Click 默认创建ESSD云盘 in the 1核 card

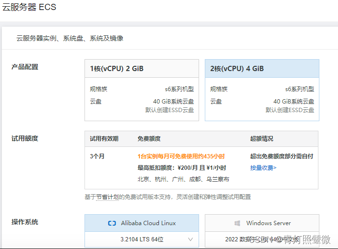169,110
